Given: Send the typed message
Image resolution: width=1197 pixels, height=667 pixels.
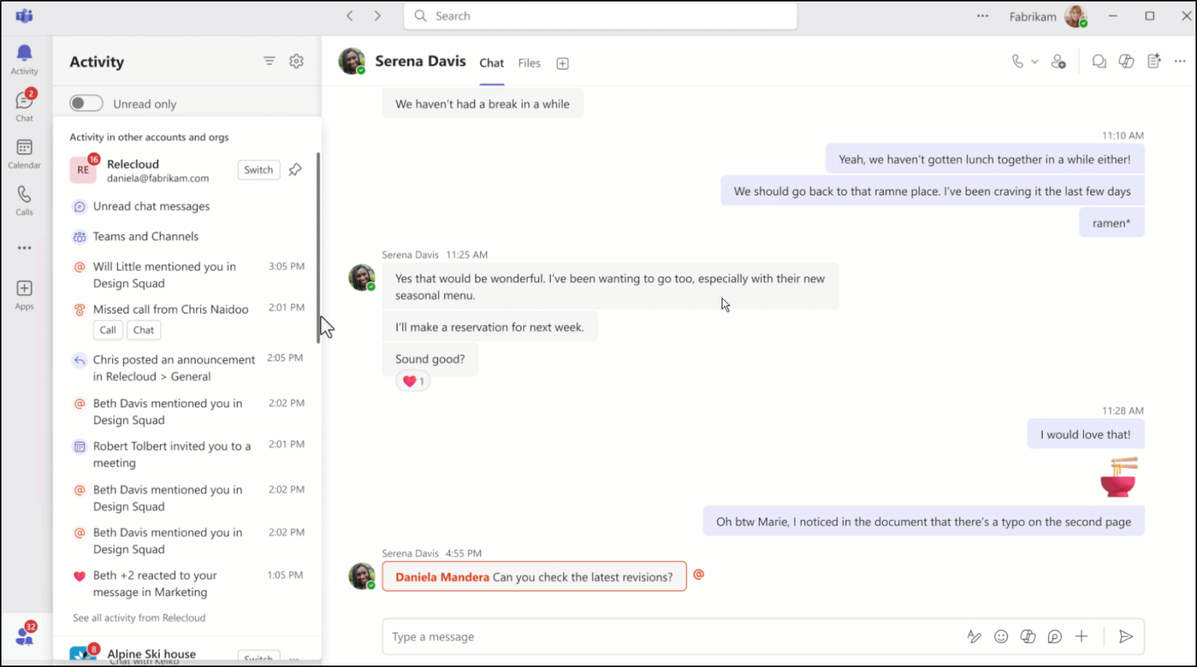Looking at the screenshot, I should [x=1125, y=637].
